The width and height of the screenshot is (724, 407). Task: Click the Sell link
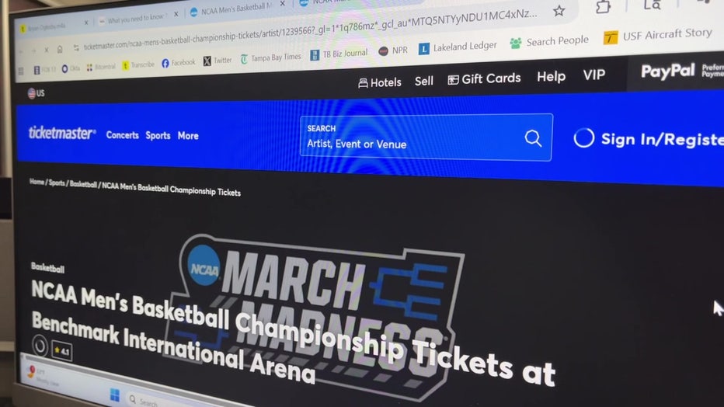424,82
